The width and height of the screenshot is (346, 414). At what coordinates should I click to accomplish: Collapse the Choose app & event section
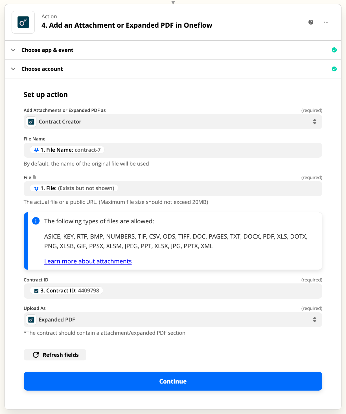[13, 50]
